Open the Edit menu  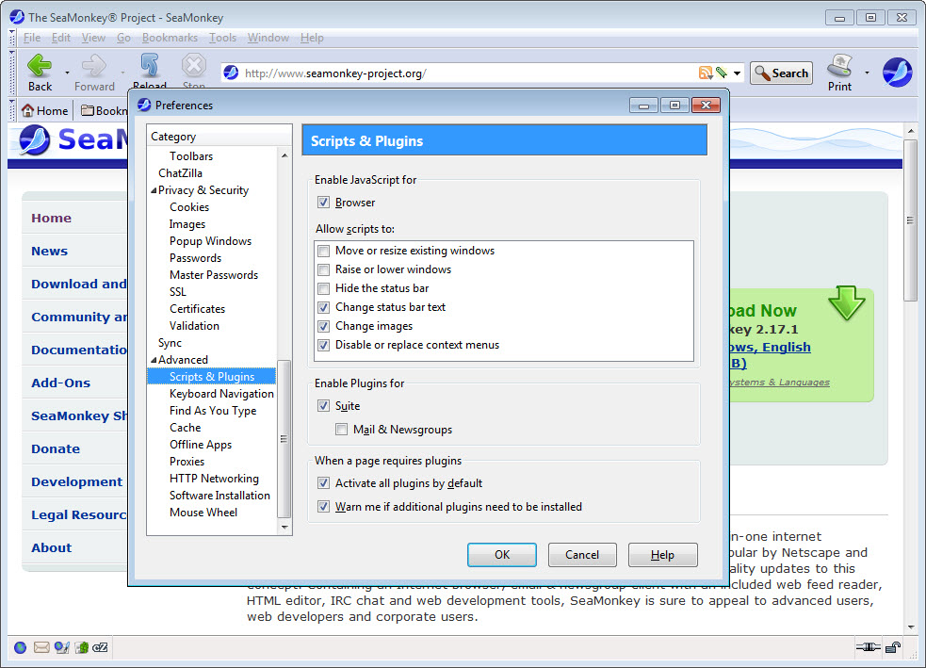point(61,38)
